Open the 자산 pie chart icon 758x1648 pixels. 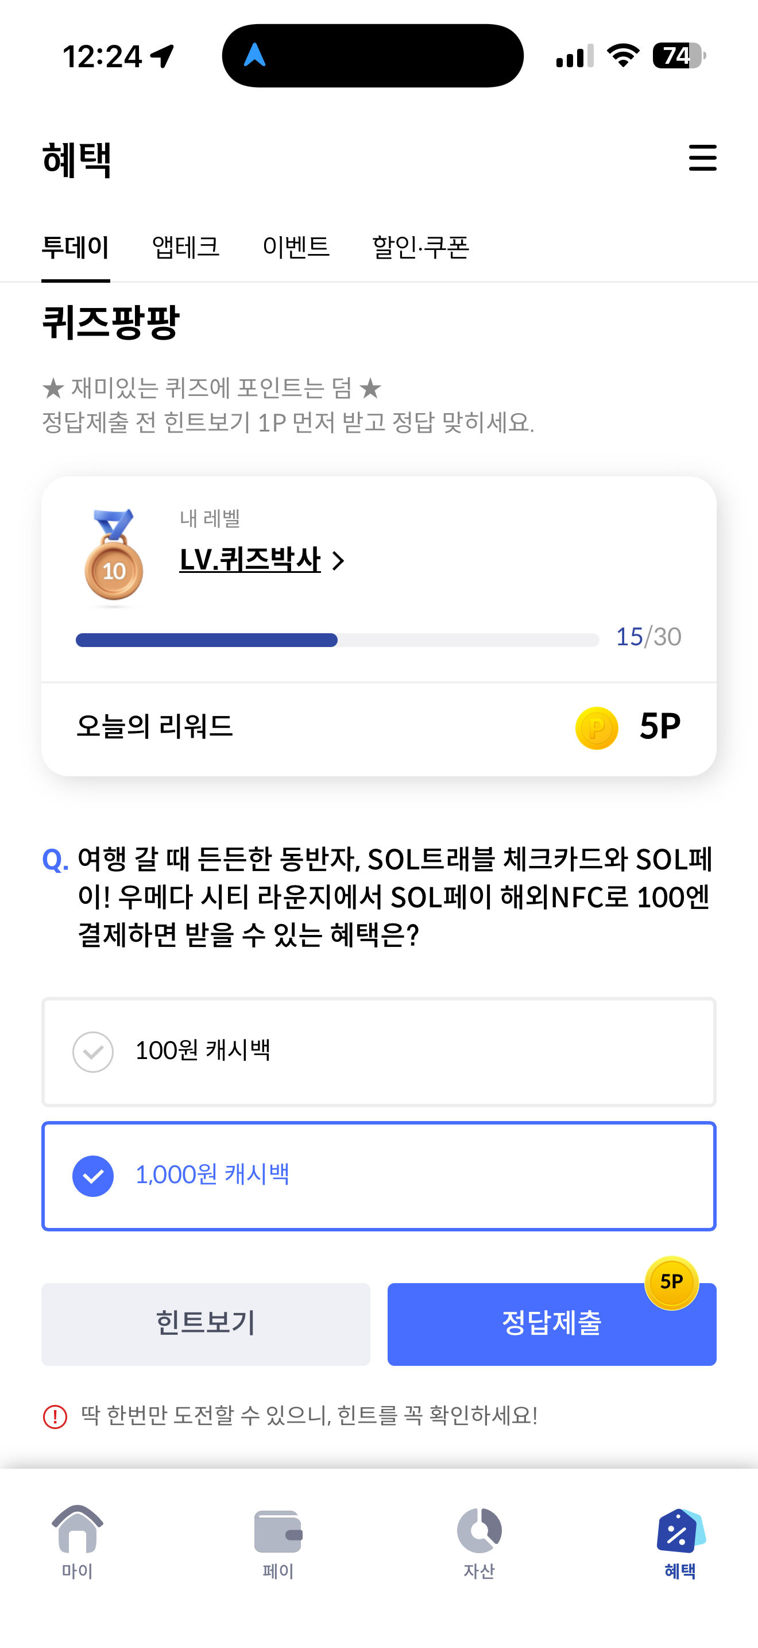click(479, 1530)
